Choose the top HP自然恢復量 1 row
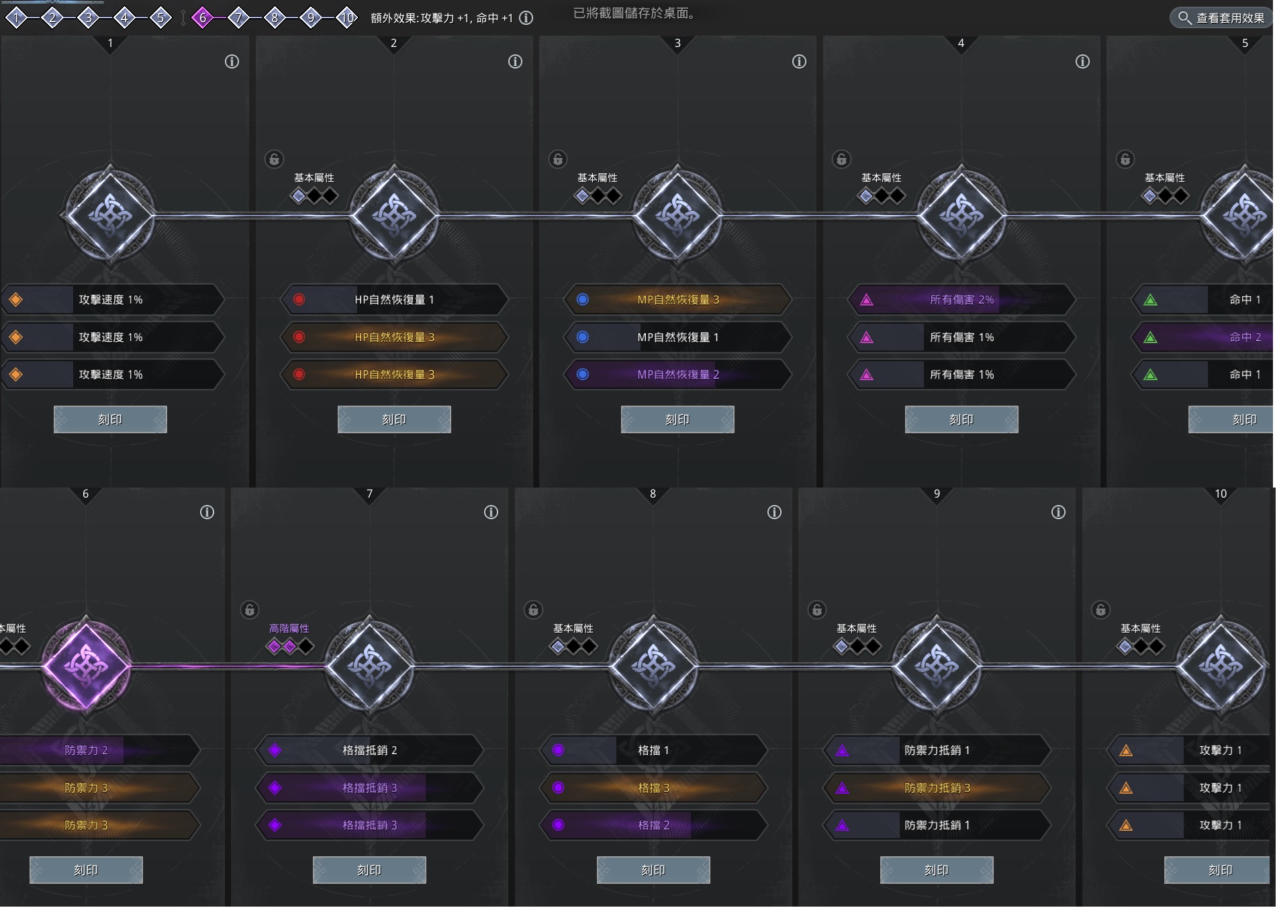1277x912 pixels. click(394, 300)
